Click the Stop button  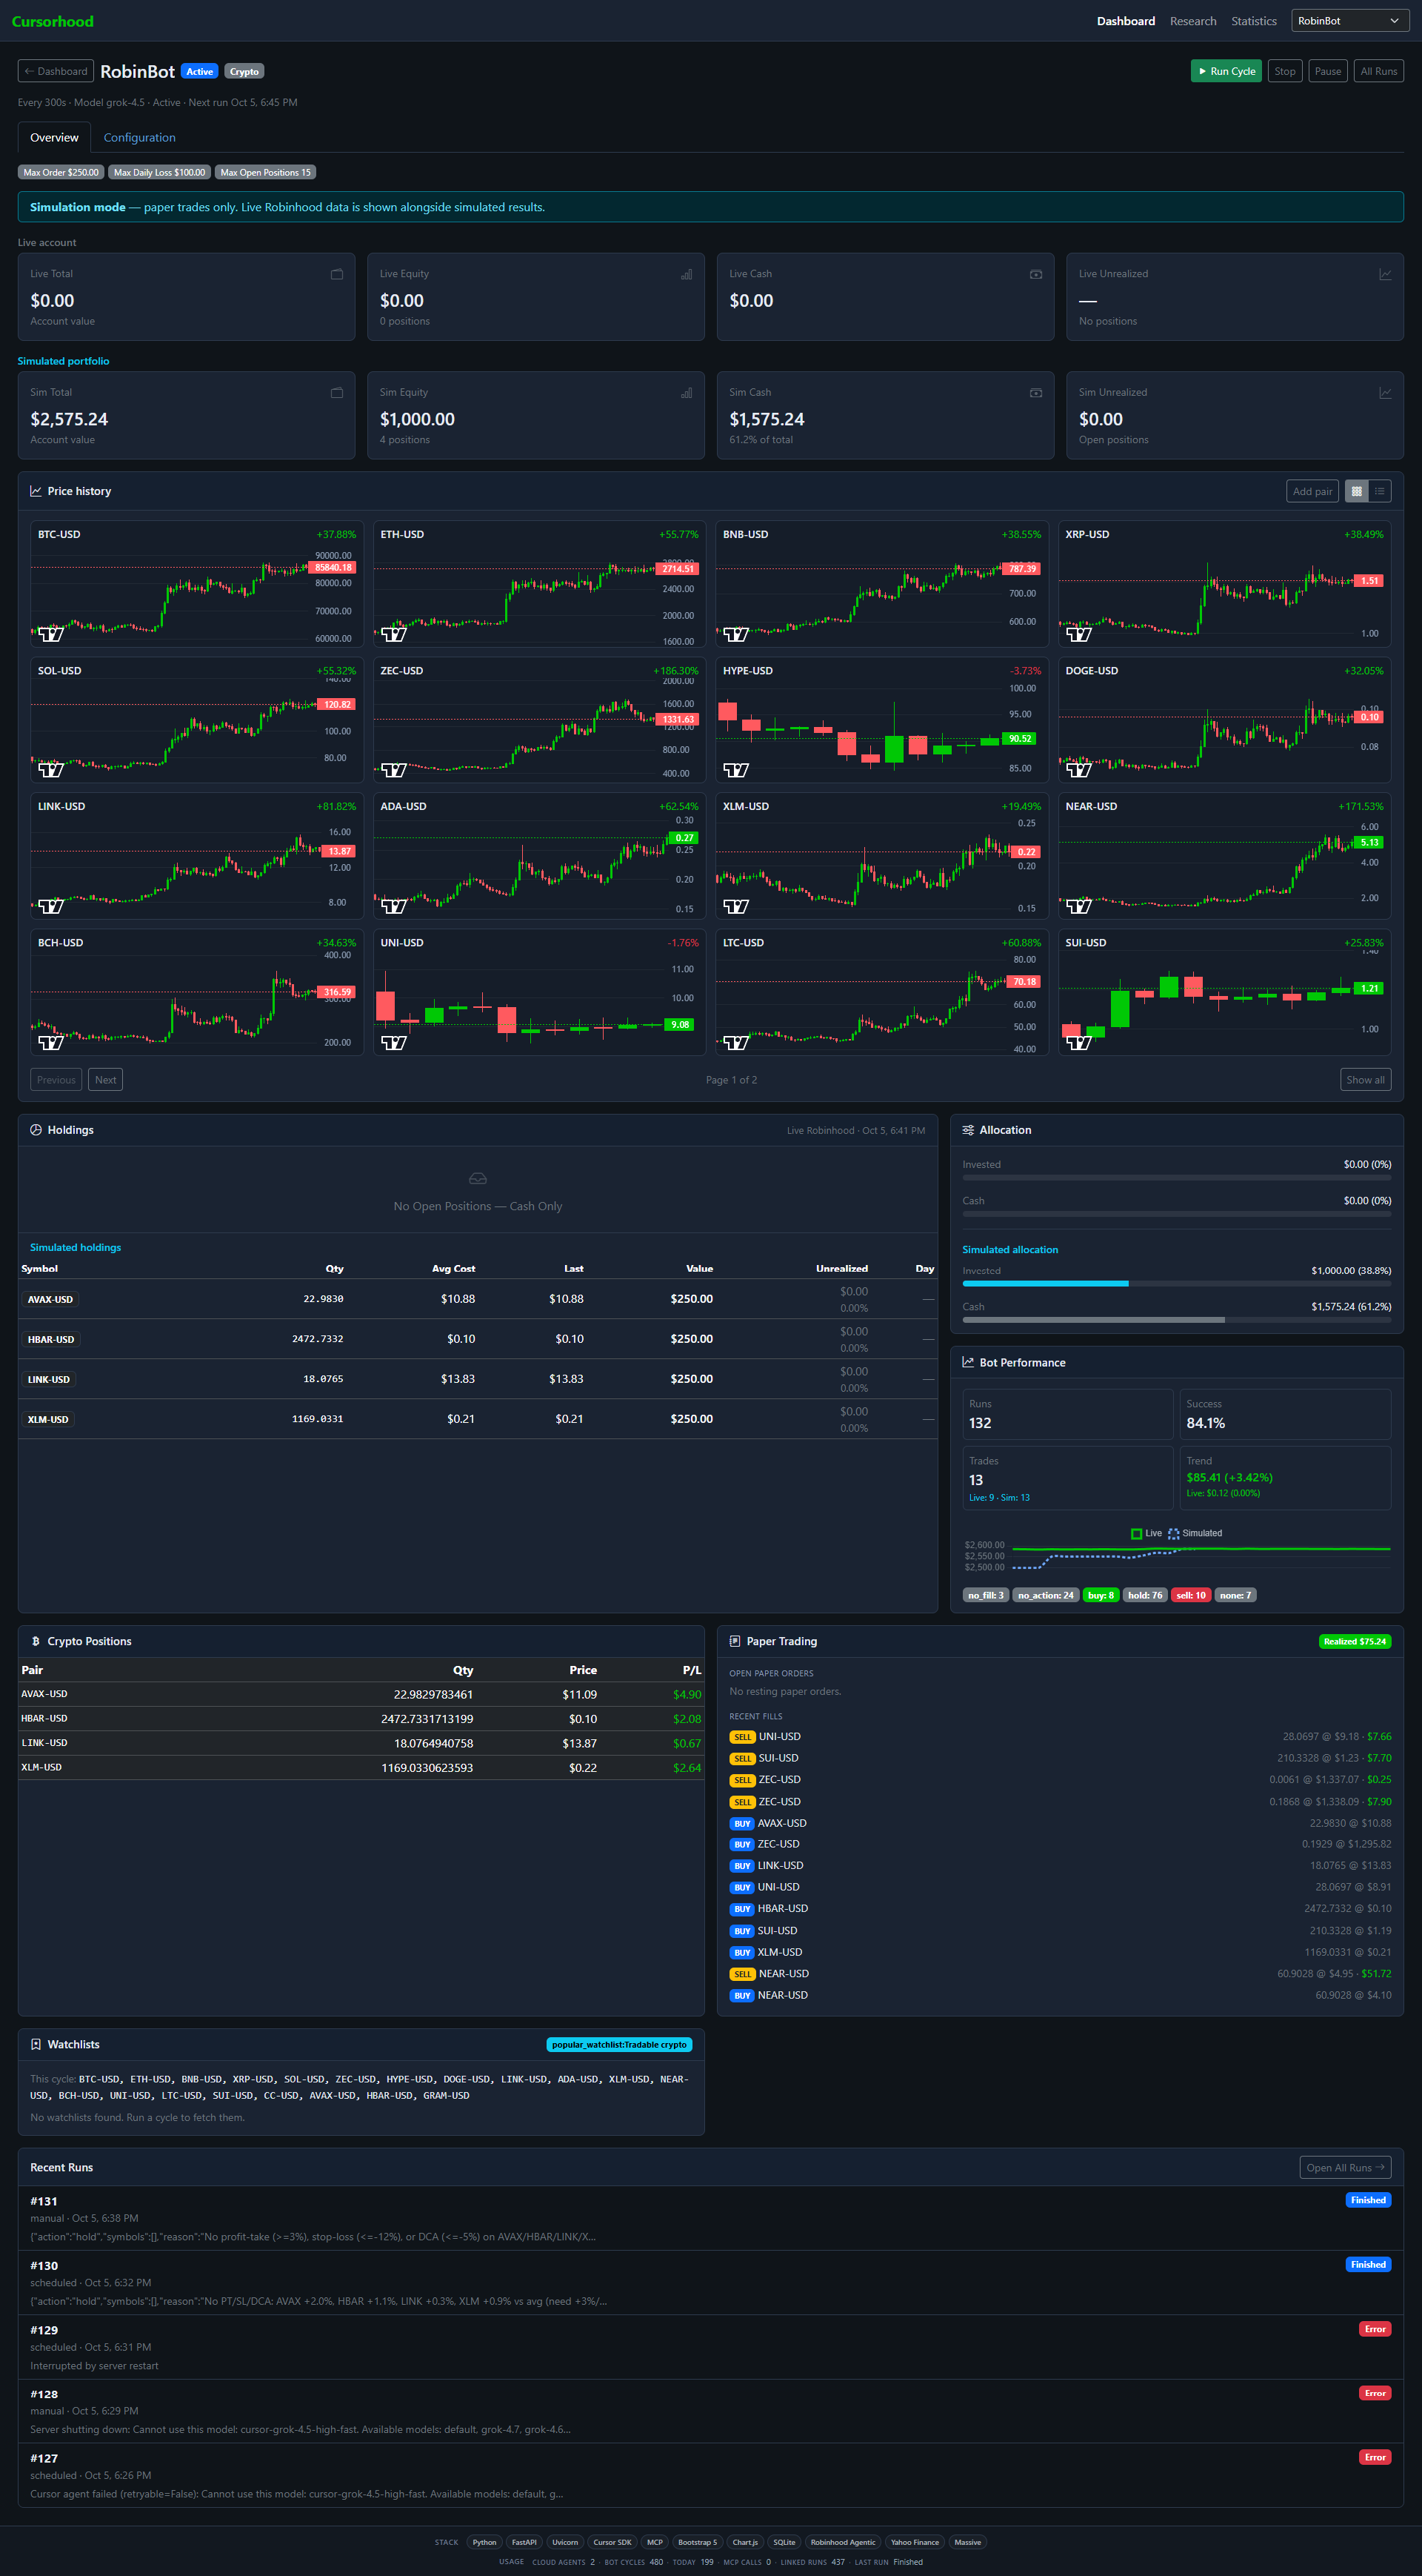pos(1284,71)
